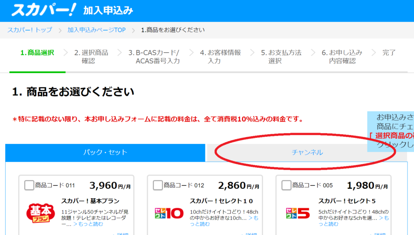Click the スカパー！基本プラン title
The height and width of the screenshot is (235, 414).
90,201
